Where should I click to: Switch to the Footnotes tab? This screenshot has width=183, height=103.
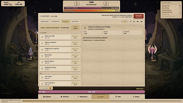coord(56,21)
